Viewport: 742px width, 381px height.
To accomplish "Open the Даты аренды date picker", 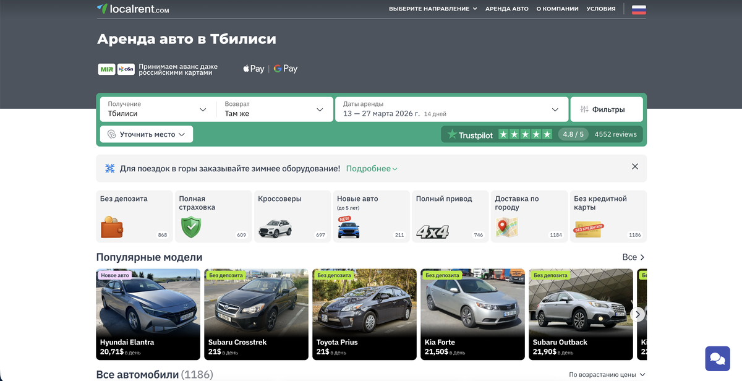I will (451, 109).
